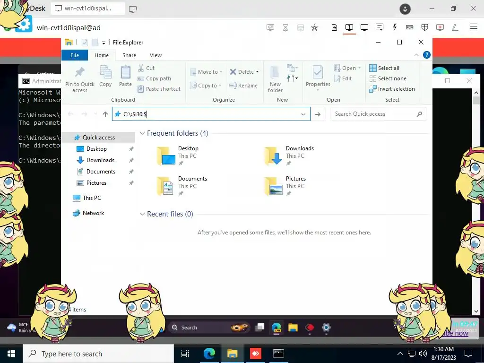Open the Move to dropdown
Viewport: 484px width, 363px height.
pyautogui.click(x=206, y=72)
